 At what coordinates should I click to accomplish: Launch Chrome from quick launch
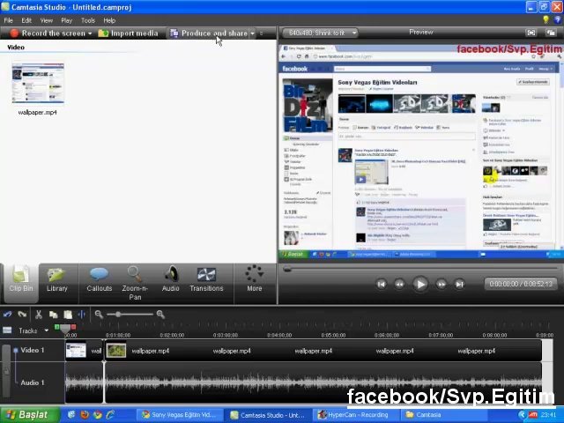tap(98, 415)
